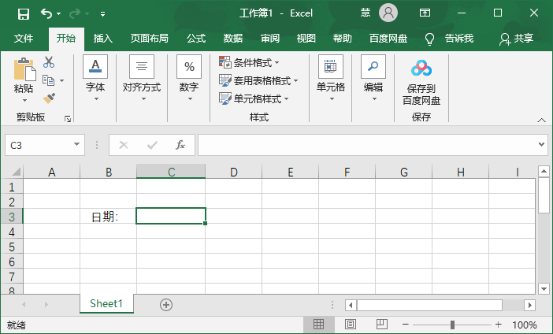553x334 pixels.
Task: Click the 编辑 search icon button
Action: pos(373,68)
